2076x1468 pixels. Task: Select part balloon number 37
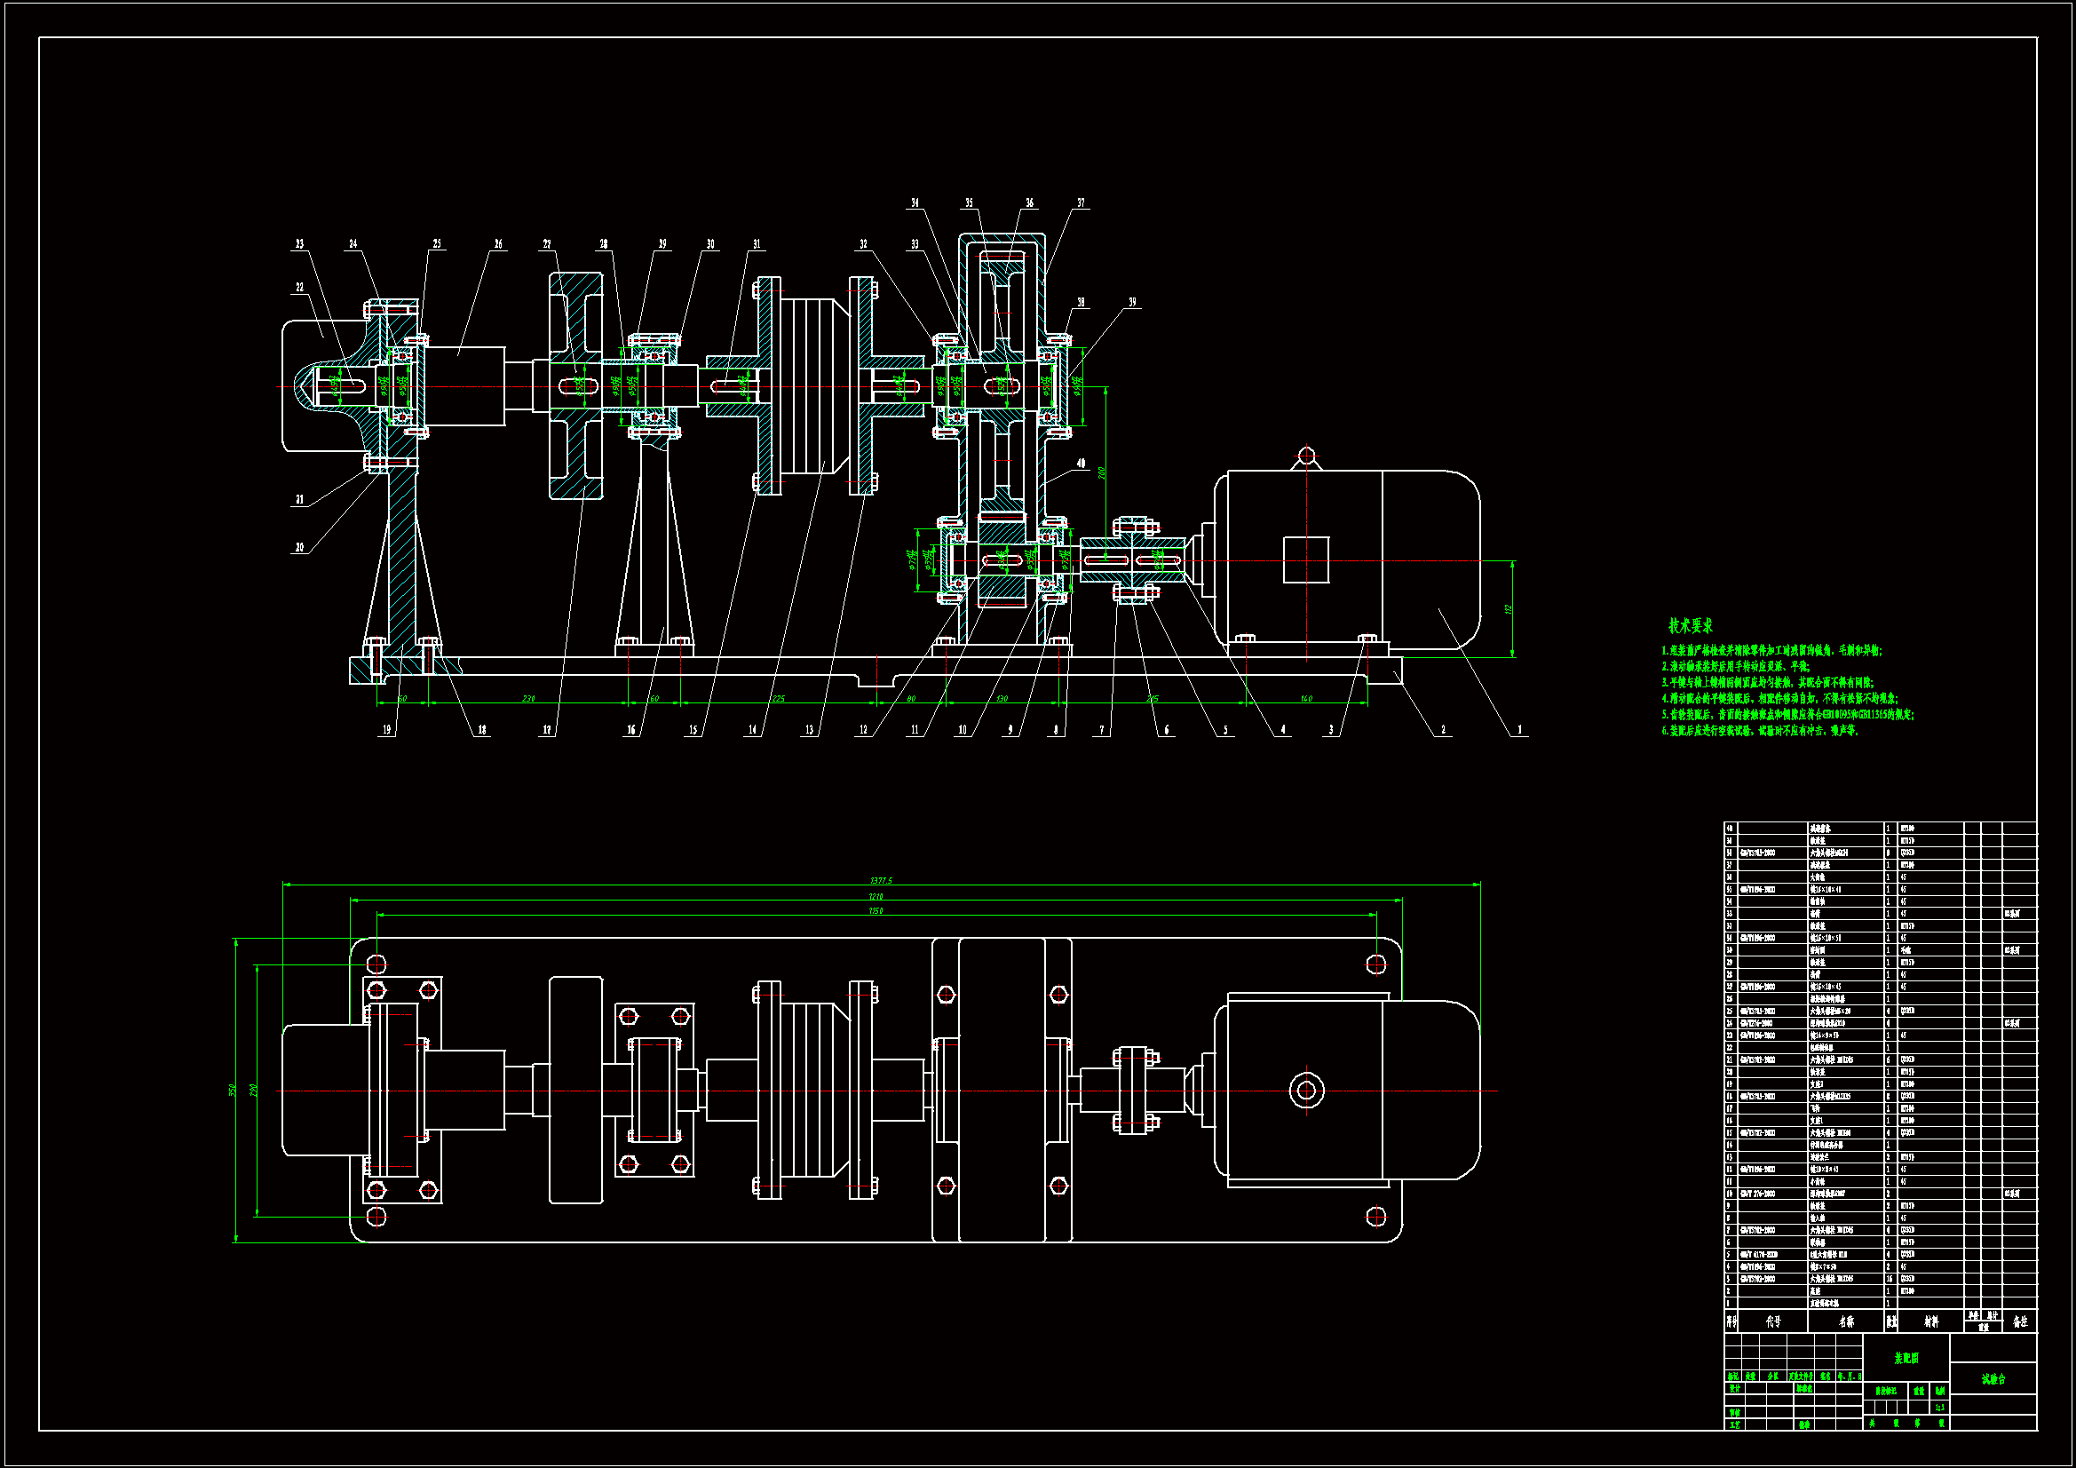coord(1081,203)
